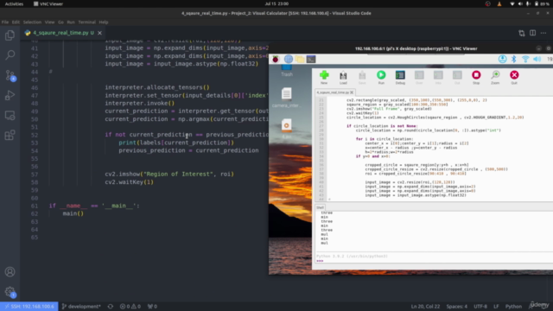Click the updates download icon in Pi panel
The height and width of the screenshot is (311, 553).
point(502,59)
